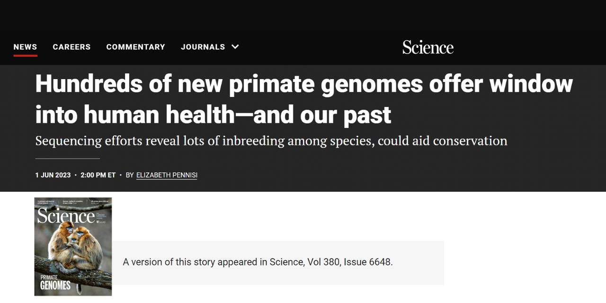Open the NEWS navigation tab
The width and height of the screenshot is (606, 303).
pyautogui.click(x=25, y=47)
